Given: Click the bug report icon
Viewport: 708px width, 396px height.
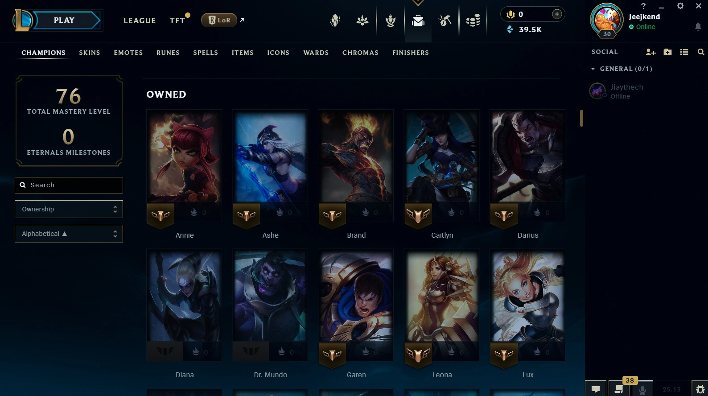Looking at the screenshot, I should [x=700, y=389].
